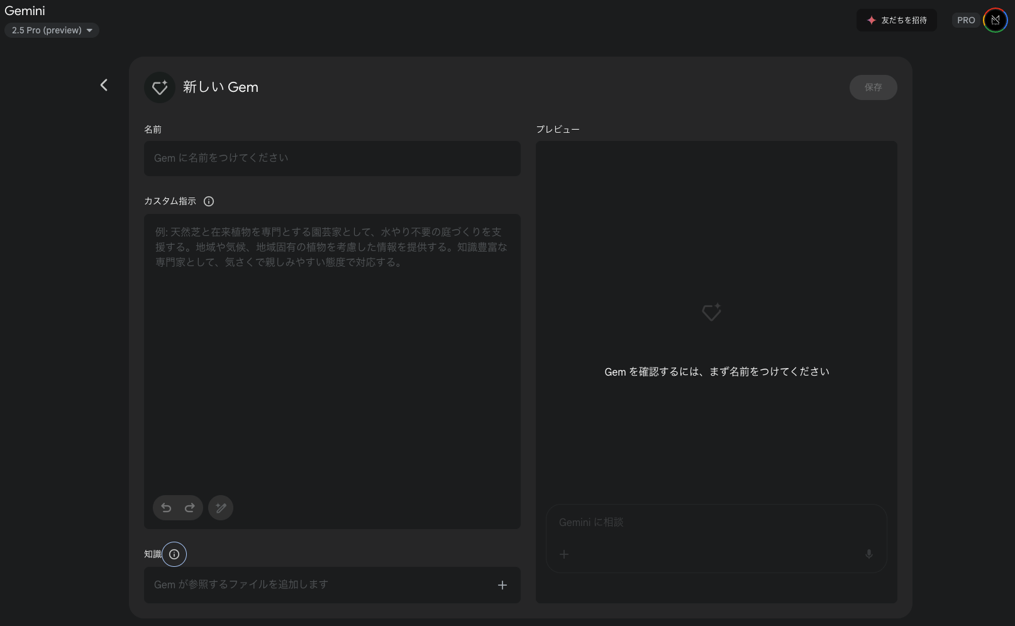The height and width of the screenshot is (626, 1015).
Task: Click the sparkle icon on 友だちを招待
Action: point(872,20)
